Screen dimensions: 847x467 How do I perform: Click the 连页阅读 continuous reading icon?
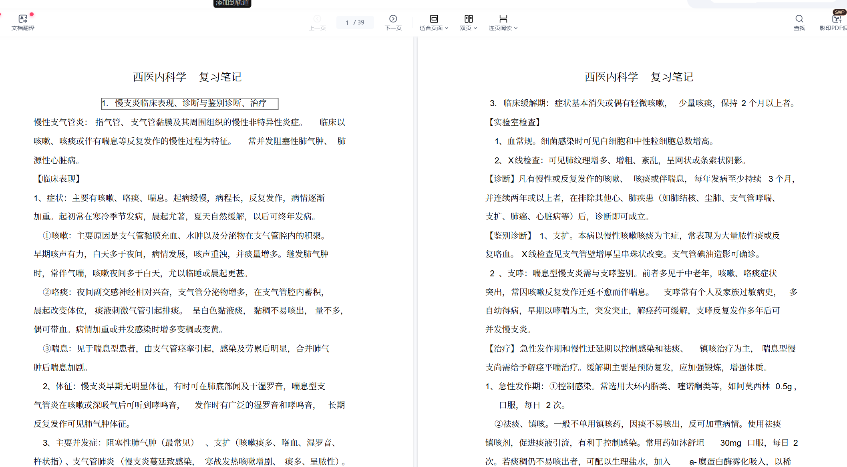point(503,19)
